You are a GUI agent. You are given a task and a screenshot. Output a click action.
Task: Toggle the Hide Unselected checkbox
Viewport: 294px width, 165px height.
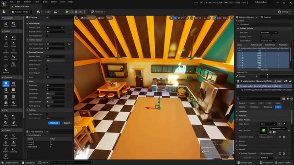(47, 36)
